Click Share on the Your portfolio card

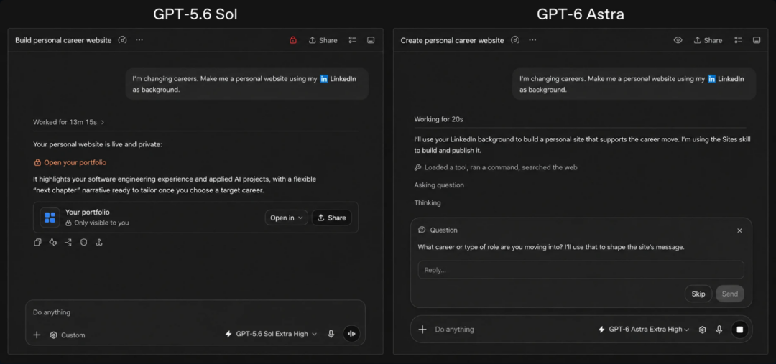click(331, 218)
